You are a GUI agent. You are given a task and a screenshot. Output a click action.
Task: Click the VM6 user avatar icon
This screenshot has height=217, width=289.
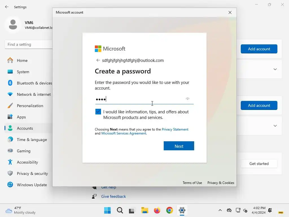click(x=13, y=25)
